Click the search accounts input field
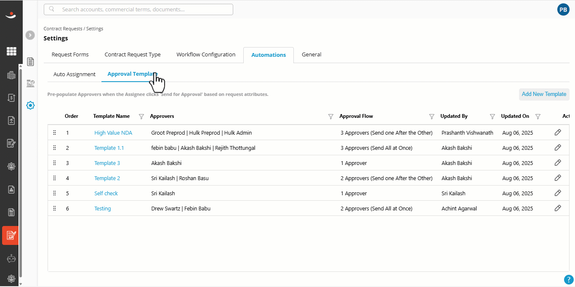 138,9
